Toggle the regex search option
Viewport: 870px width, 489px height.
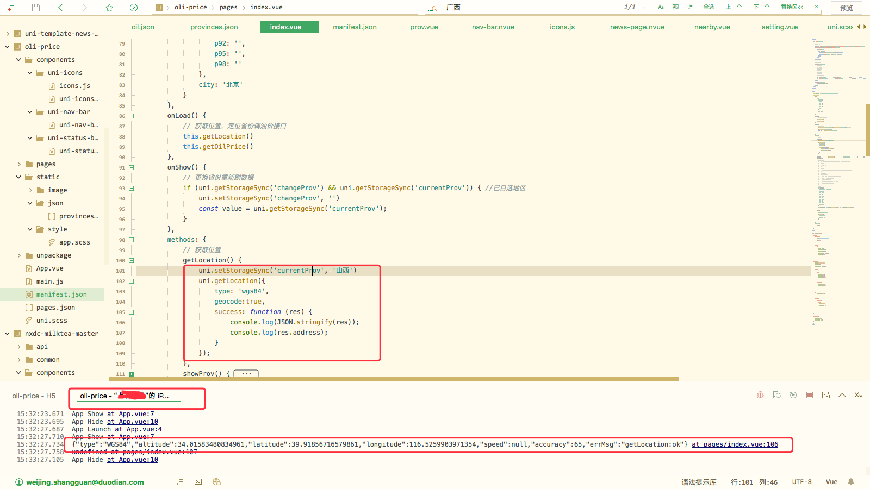(x=691, y=7)
